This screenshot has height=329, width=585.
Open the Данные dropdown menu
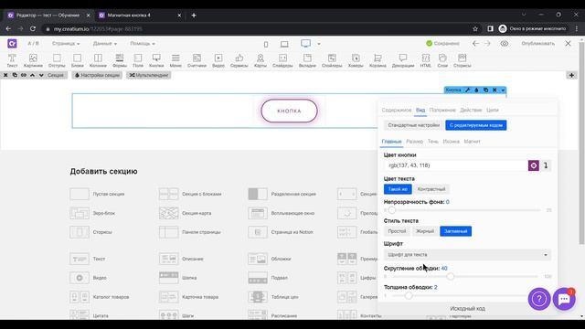pyautogui.click(x=104, y=44)
